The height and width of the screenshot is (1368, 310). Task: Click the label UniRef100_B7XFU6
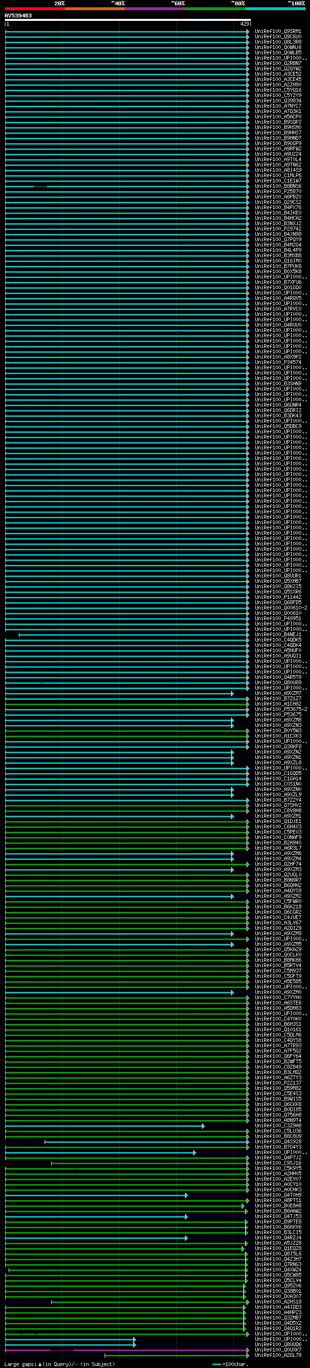pos(278,282)
